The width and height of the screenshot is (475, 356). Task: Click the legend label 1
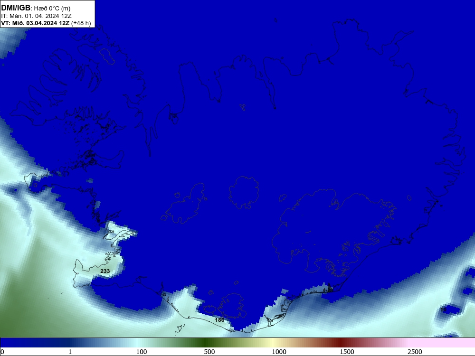(70, 352)
